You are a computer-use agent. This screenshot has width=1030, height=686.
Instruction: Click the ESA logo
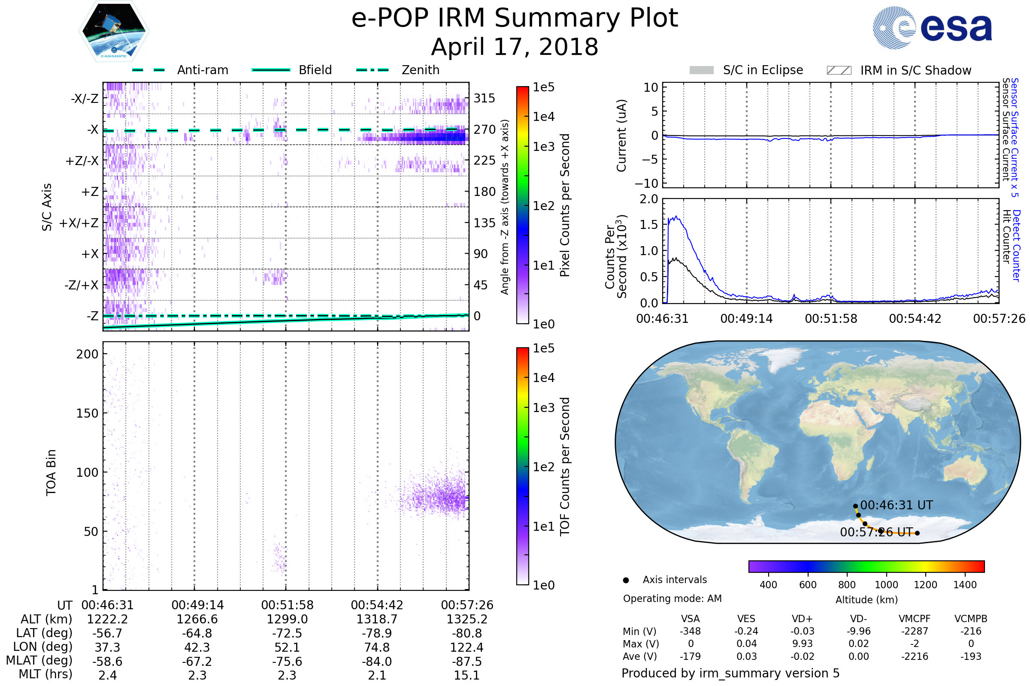933,27
